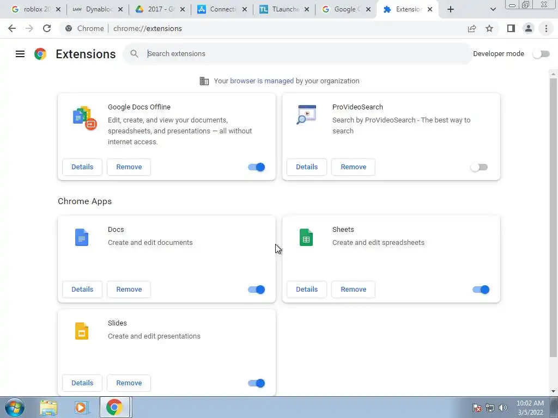The height and width of the screenshot is (418, 558).
Task: Reload the extensions page
Action: pyautogui.click(x=47, y=28)
